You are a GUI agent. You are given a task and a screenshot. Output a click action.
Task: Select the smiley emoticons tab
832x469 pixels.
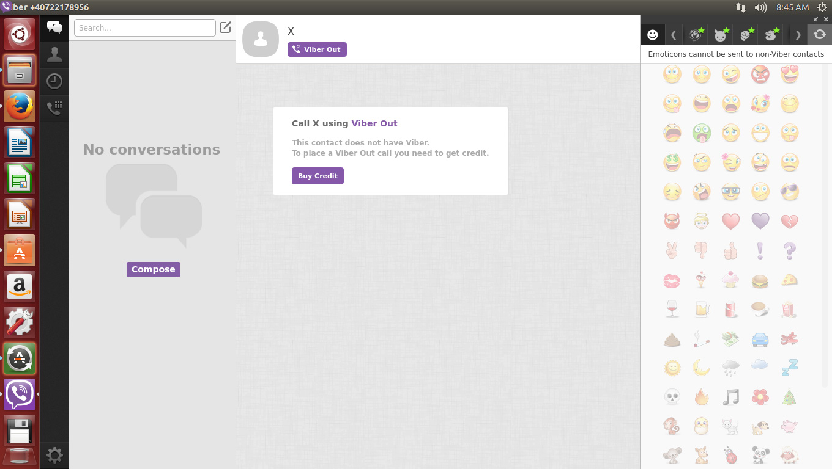(x=653, y=35)
